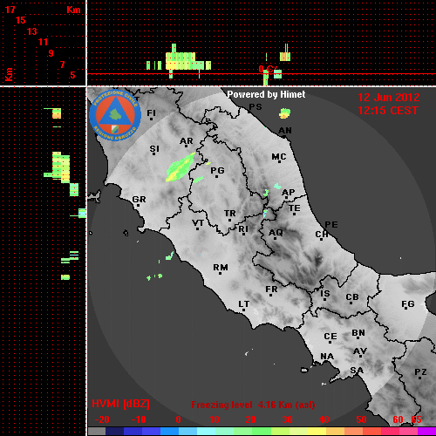This screenshot has height=436, width=436.
Task: Select the AV city label
Action: pyautogui.click(x=360, y=351)
